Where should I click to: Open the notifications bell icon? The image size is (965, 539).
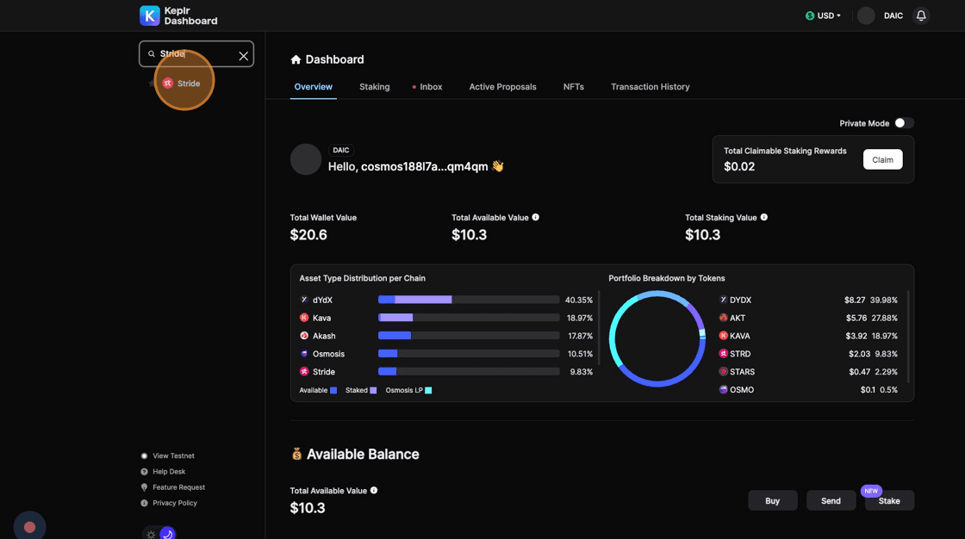921,15
